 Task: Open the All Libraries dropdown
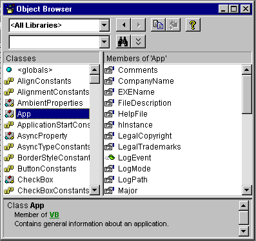(x=104, y=25)
